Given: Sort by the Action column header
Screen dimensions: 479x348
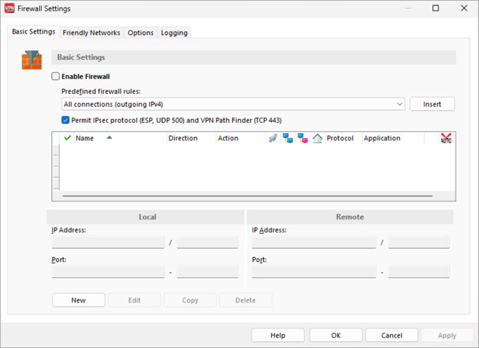Looking at the screenshot, I should click(241, 138).
